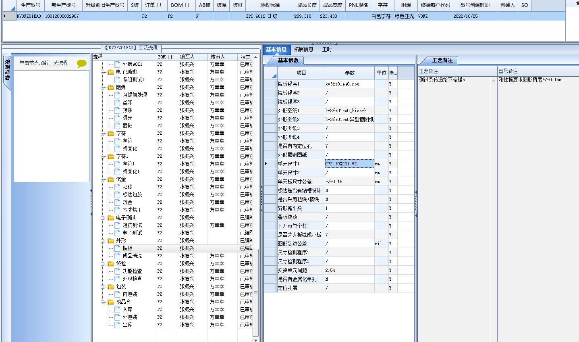Click the note 测试条传递给下流程。

tap(442, 79)
